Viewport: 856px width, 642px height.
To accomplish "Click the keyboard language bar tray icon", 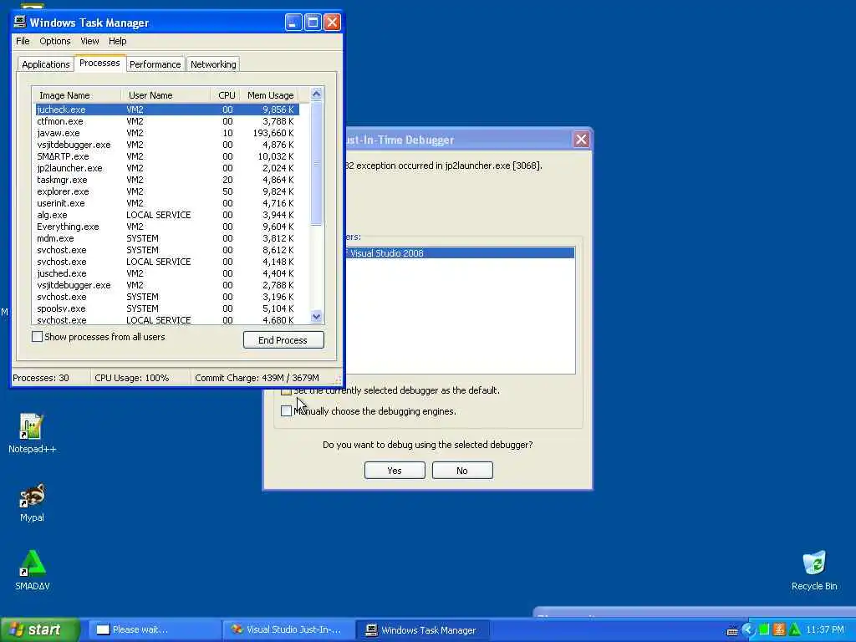I will 732,630.
